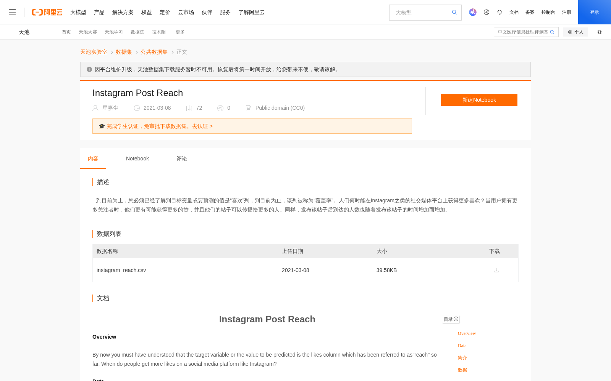Viewport: 611px width, 381px height.
Task: Click the author avatar icon
Action: pos(95,108)
